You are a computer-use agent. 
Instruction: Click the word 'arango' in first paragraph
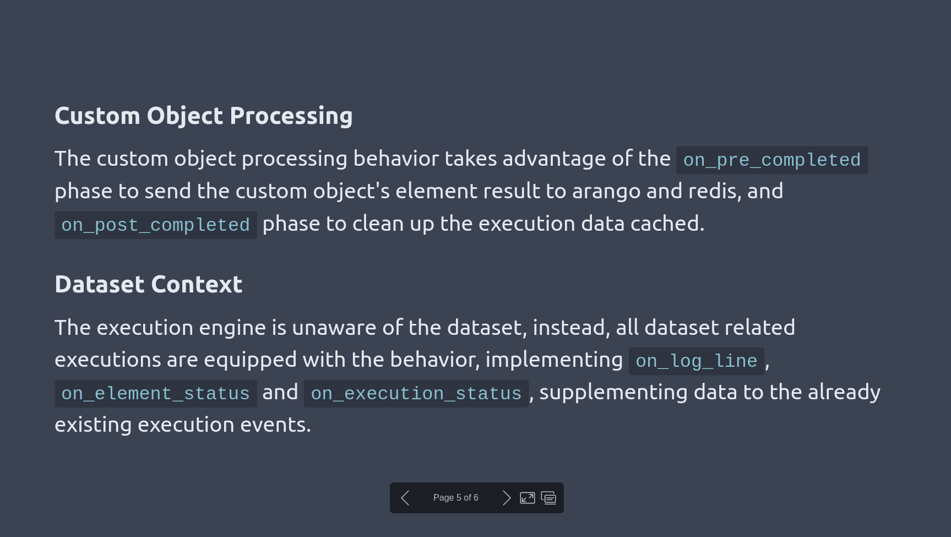pyautogui.click(x=606, y=192)
